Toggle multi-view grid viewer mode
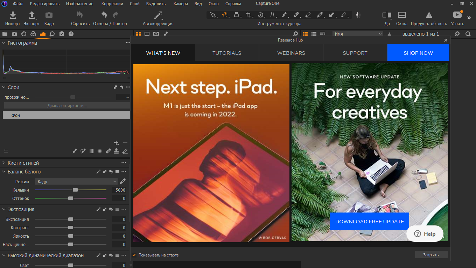 (x=139, y=34)
